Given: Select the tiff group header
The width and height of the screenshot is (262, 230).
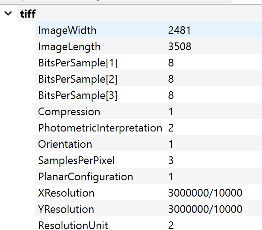Looking at the screenshot, I should 140,14.
